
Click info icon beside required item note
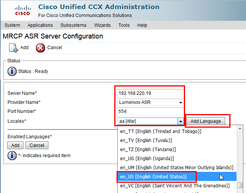click(x=12, y=156)
